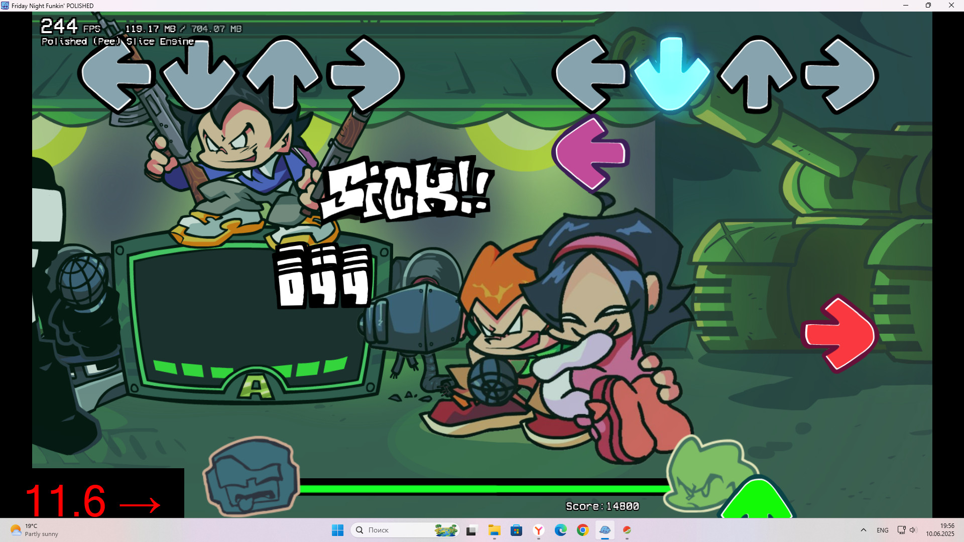
Task: Expand the hidden system tray icons chevron
Action: [863, 530]
